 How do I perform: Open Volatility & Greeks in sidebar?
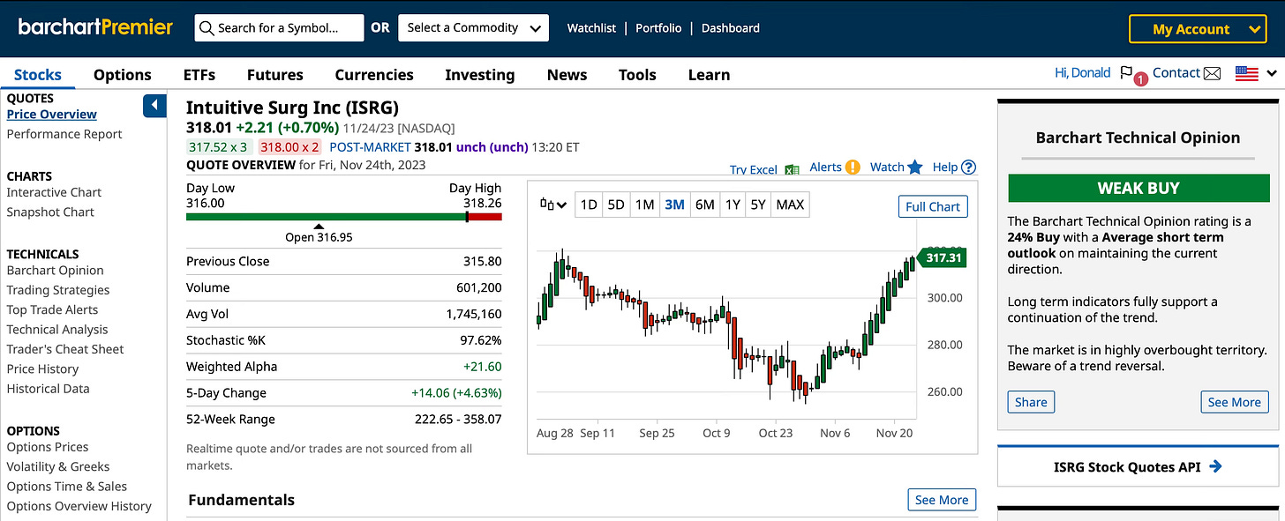(x=58, y=467)
